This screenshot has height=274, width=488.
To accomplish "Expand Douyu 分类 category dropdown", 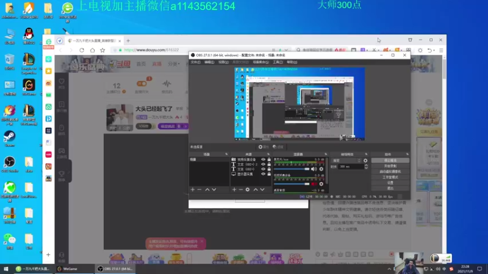I will pos(174,64).
